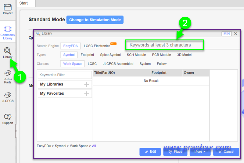The width and height of the screenshot is (244, 163).
Task: Click the library keyword search field
Action: (165, 45)
